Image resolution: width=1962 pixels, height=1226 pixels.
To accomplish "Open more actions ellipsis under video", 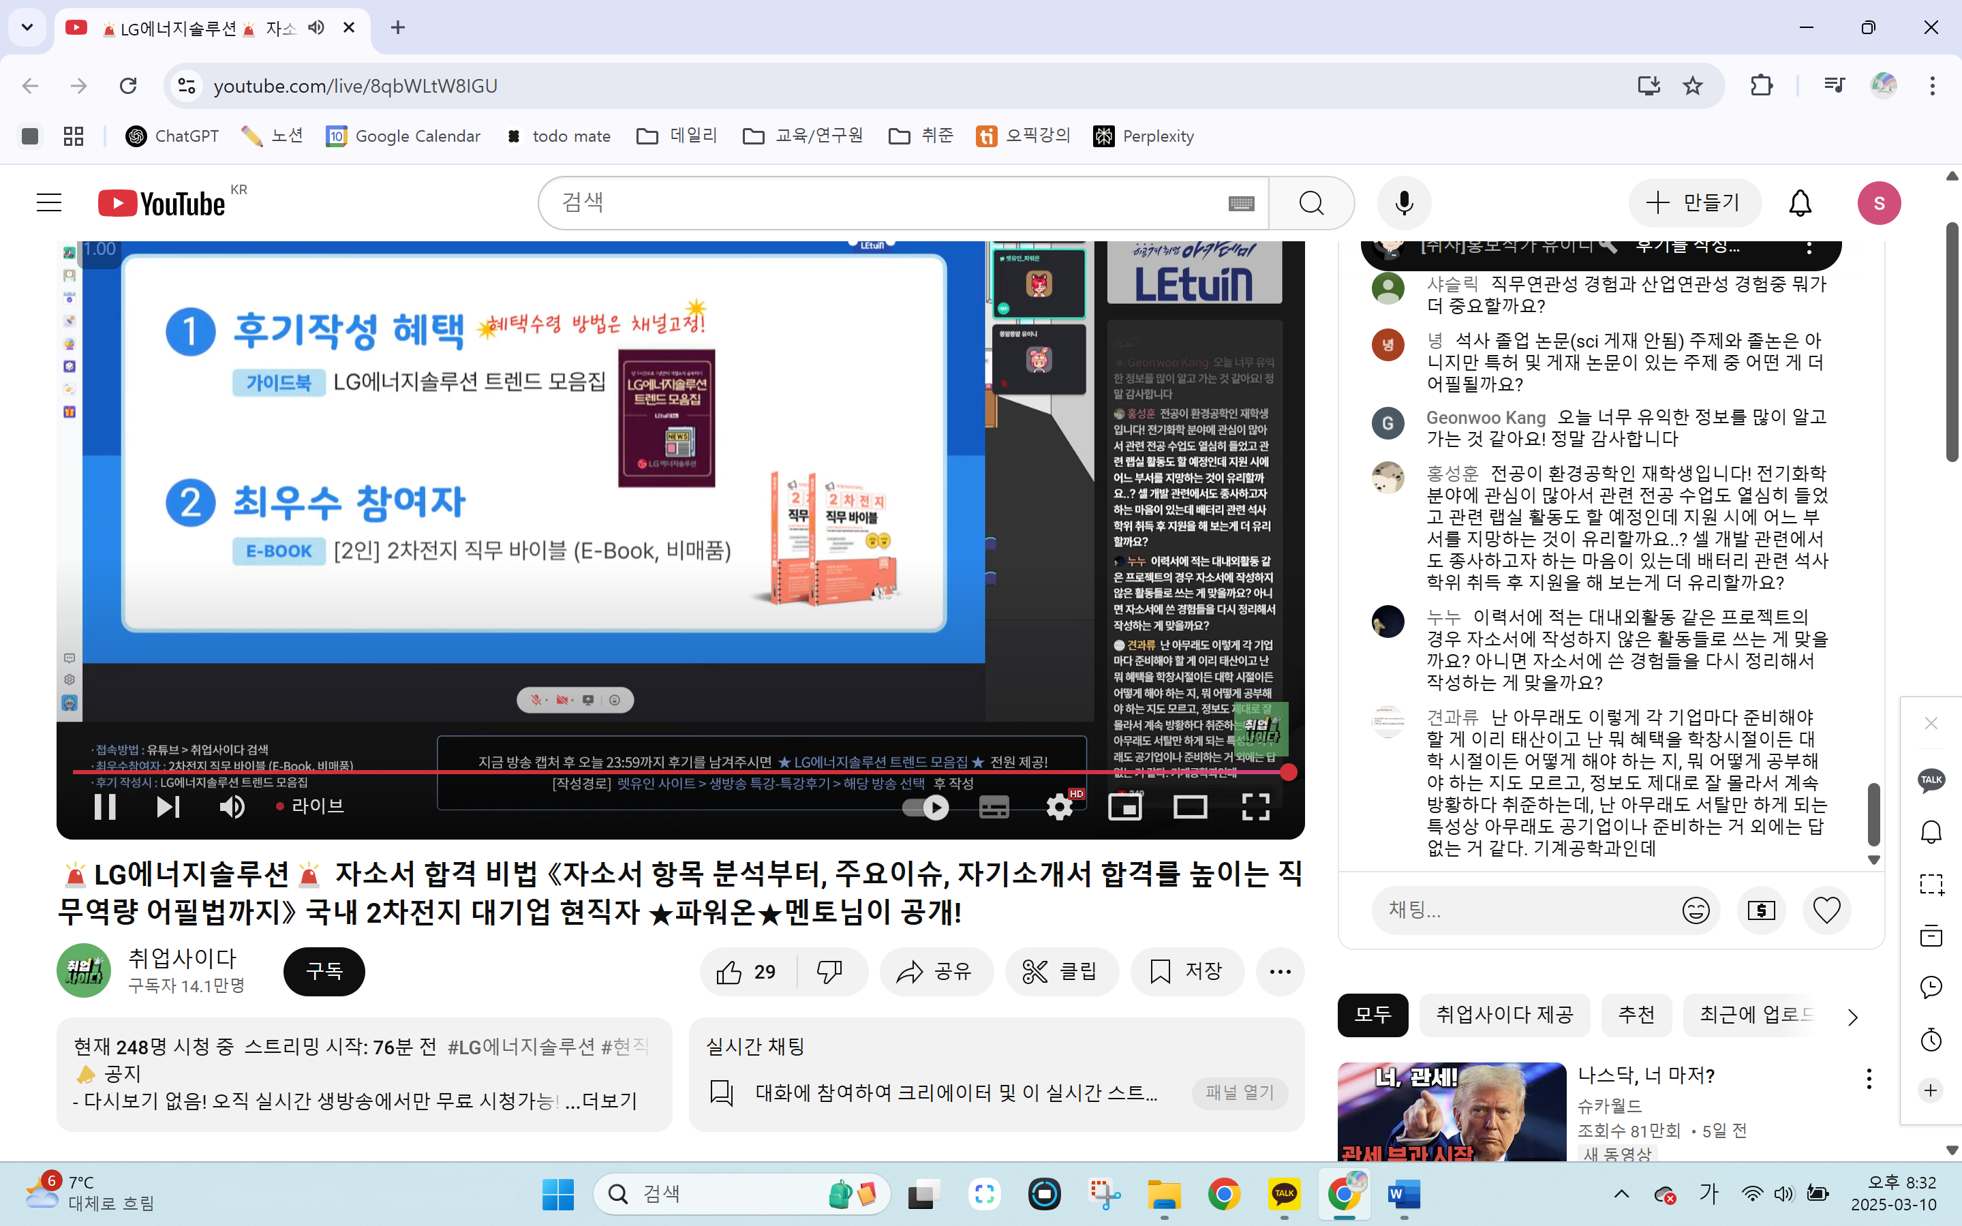I will pos(1279,971).
